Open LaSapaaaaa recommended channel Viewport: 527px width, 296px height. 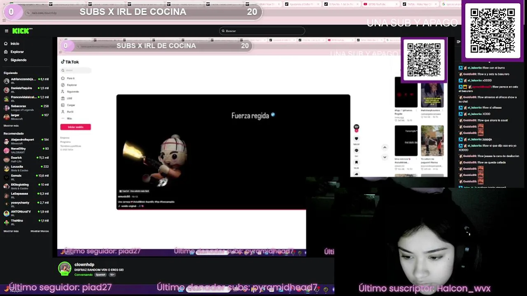[x=26, y=195]
